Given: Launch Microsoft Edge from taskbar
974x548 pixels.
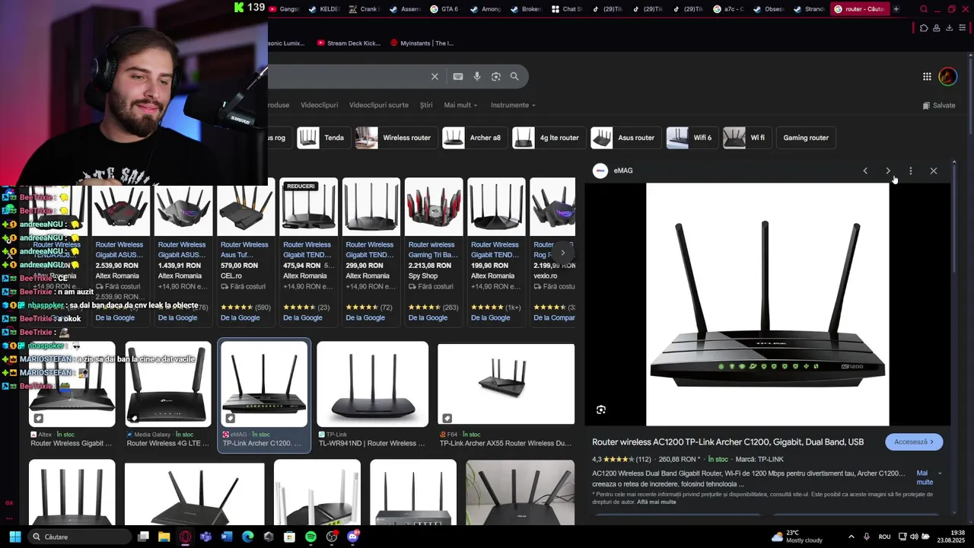Looking at the screenshot, I should (x=247, y=537).
